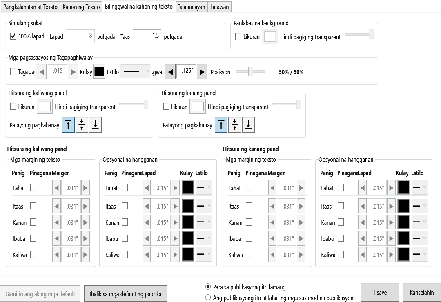This screenshot has height=302, width=441.
Task: Check Lahat in left panel text margins
Action: (33, 187)
